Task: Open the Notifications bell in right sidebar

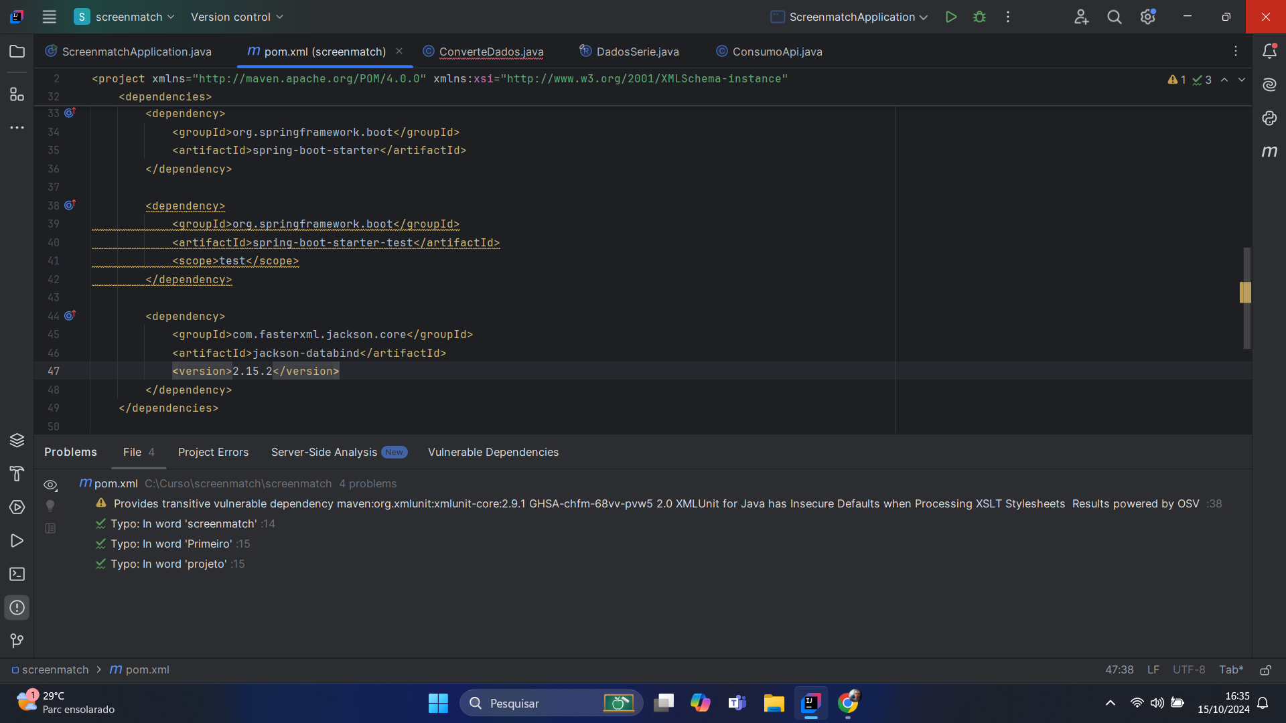Action: (x=1269, y=51)
